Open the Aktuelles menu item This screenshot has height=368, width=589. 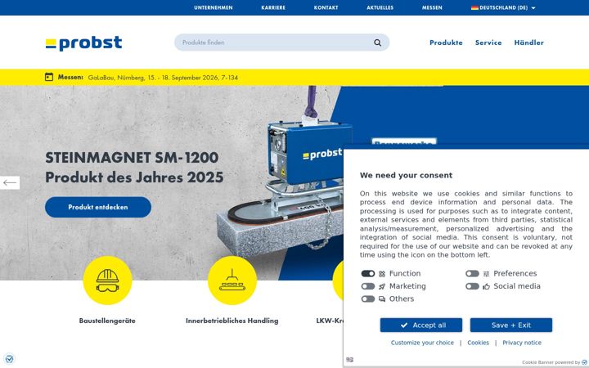(380, 7)
